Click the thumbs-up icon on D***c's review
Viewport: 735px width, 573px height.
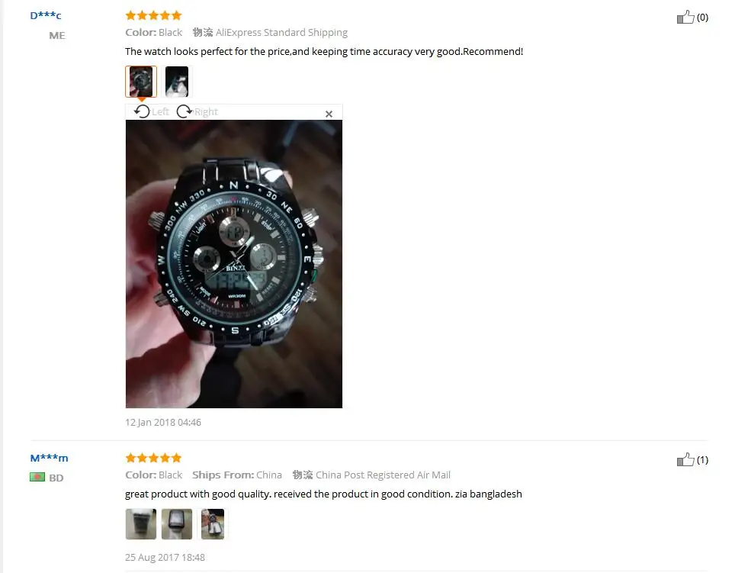[x=685, y=18]
